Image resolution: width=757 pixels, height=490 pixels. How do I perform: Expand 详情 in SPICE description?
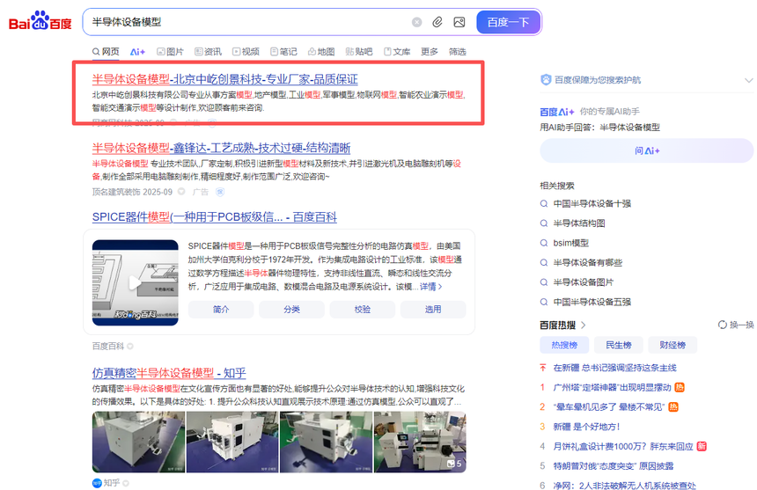pyautogui.click(x=430, y=287)
